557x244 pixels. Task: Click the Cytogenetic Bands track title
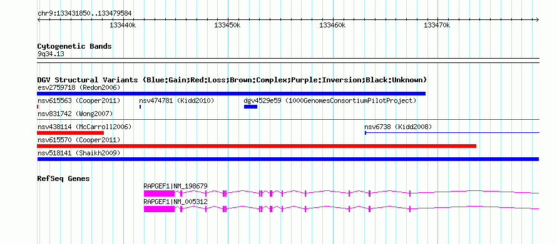point(74,46)
